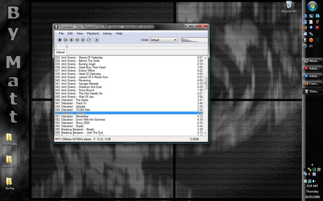
Task: Select track 039 Lament Of A Mortal Soul
Action: (129, 77)
